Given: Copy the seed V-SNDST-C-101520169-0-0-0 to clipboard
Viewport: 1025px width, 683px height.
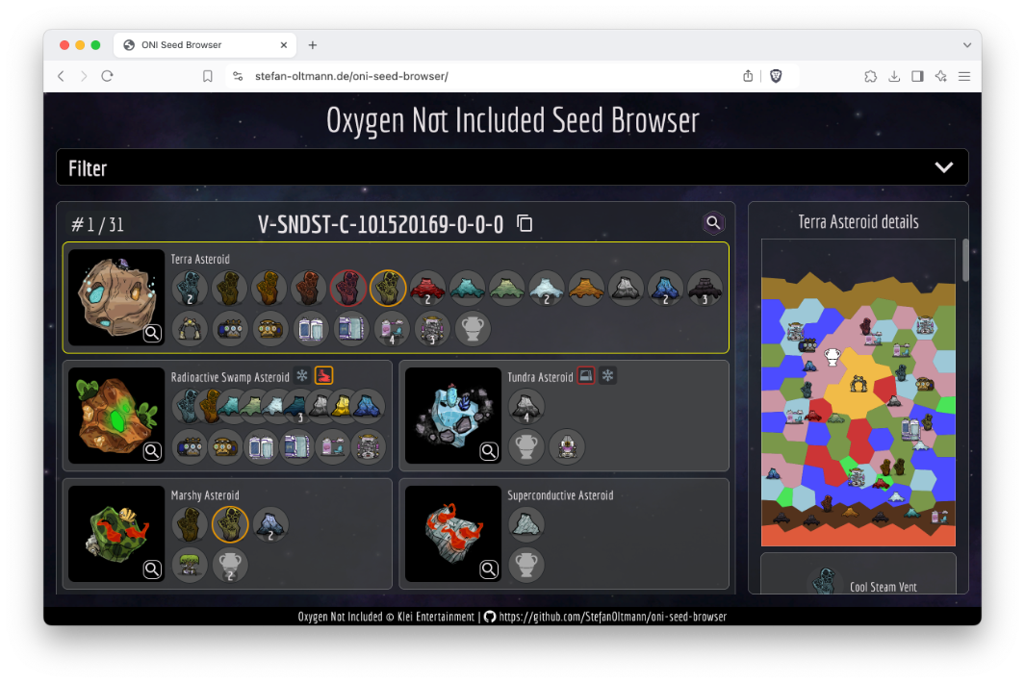Looking at the screenshot, I should pos(525,223).
